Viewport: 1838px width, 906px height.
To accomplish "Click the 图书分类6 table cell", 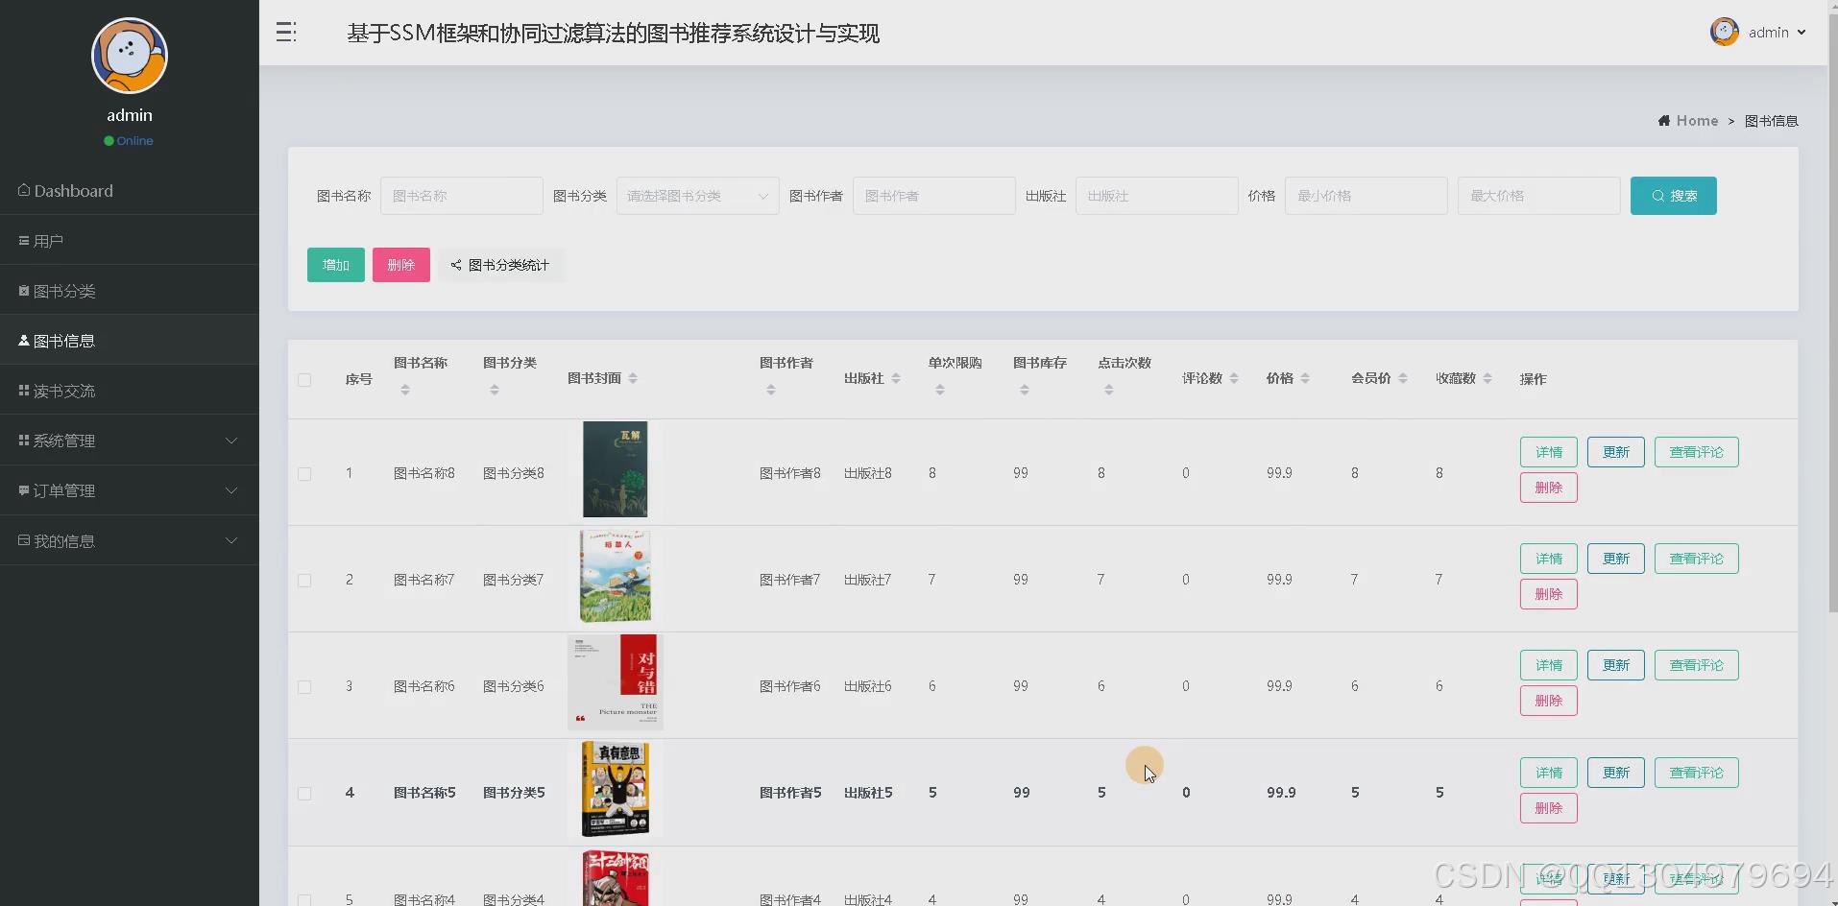I will pos(514,686).
